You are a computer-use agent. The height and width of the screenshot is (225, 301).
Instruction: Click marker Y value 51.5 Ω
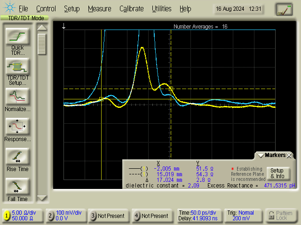[x=205, y=169]
